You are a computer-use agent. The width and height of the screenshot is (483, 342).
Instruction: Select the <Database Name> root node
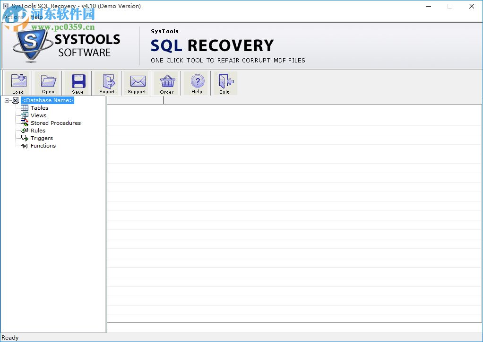(47, 100)
